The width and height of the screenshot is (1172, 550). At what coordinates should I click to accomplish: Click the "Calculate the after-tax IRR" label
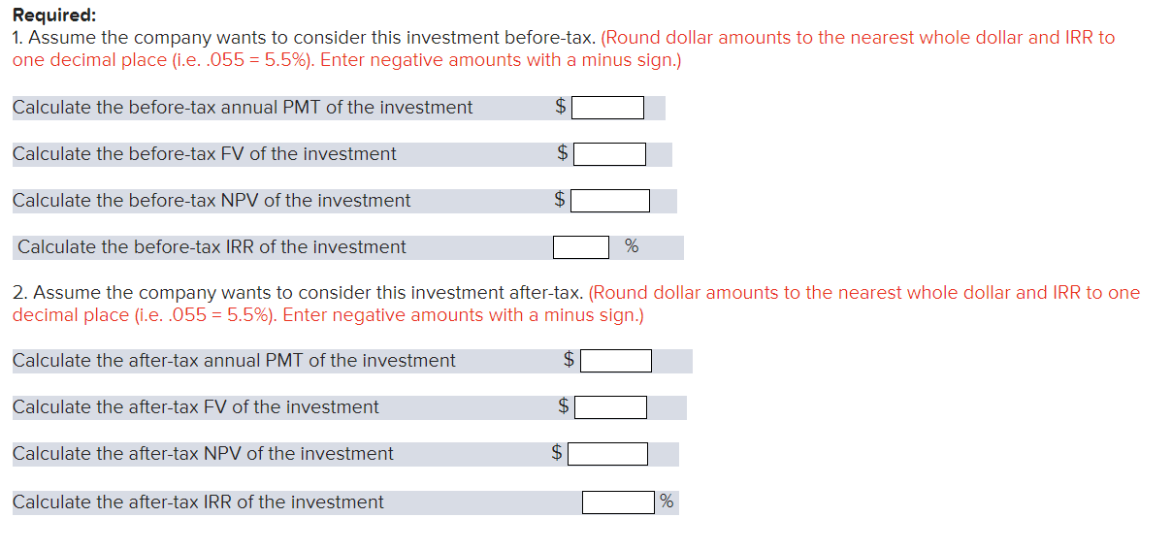tap(198, 502)
